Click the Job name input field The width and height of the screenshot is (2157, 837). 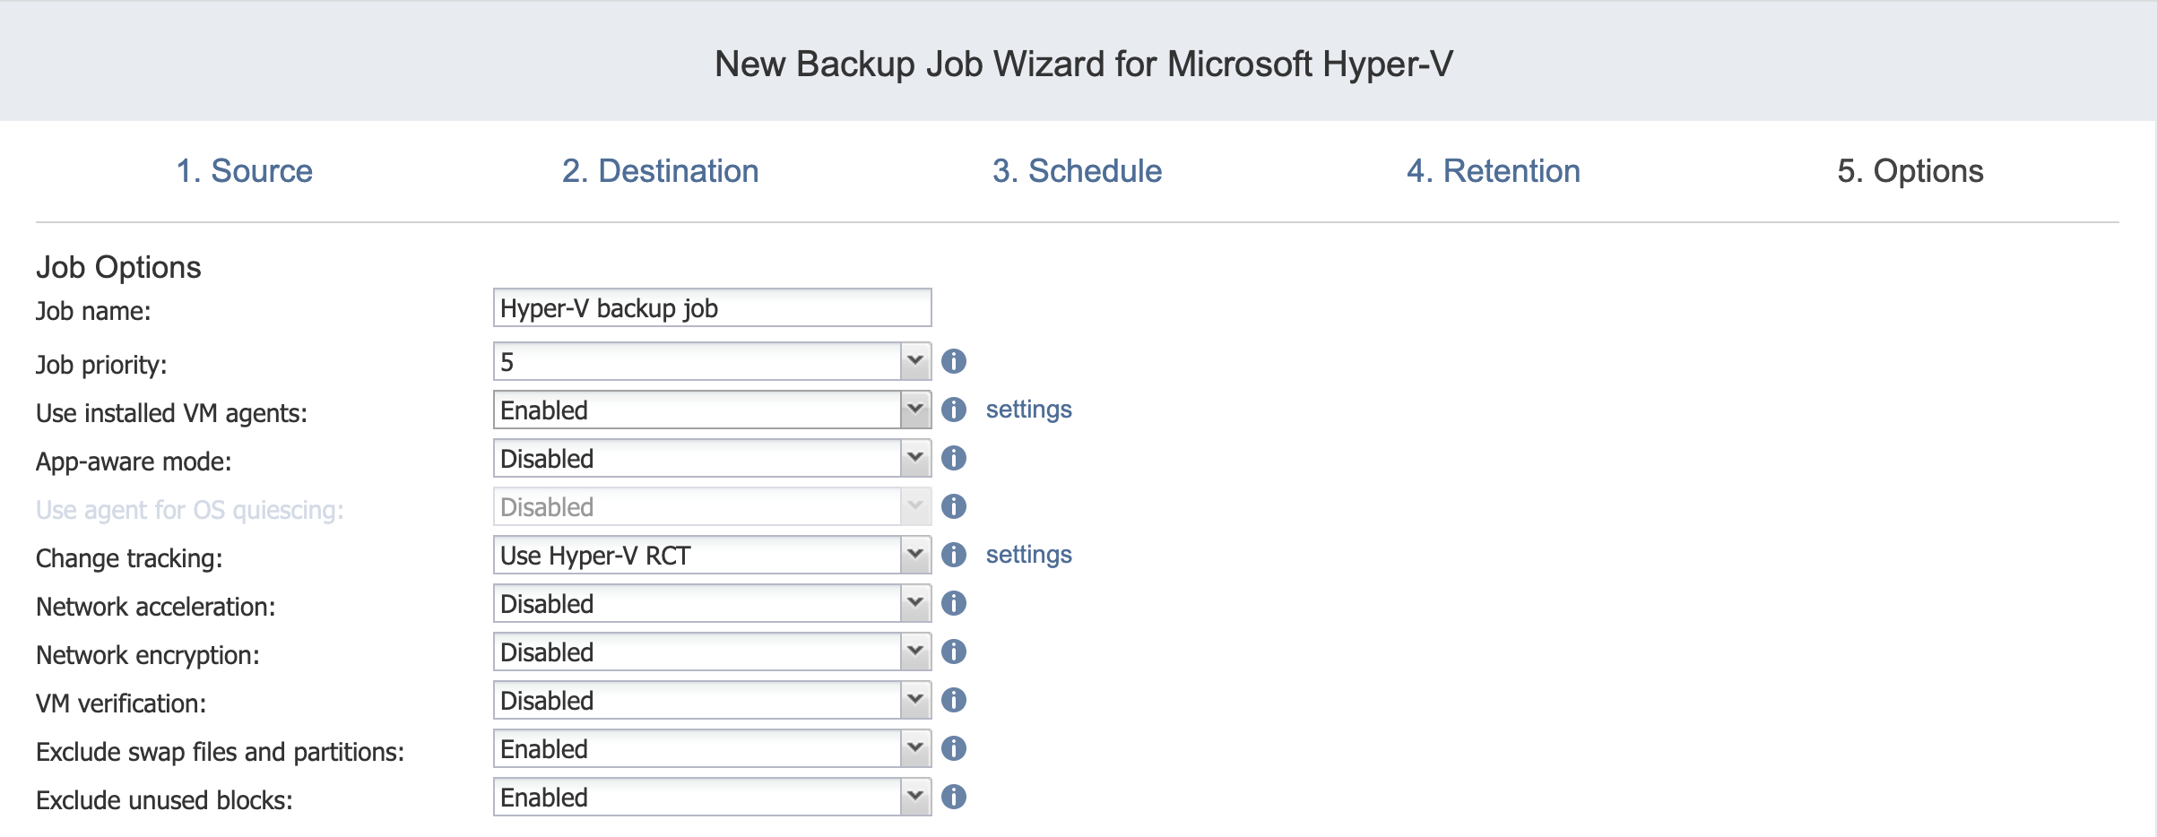pyautogui.click(x=712, y=307)
